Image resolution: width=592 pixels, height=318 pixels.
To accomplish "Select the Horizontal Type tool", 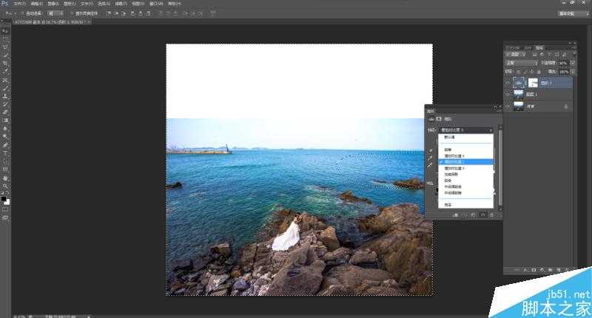I will (5, 152).
